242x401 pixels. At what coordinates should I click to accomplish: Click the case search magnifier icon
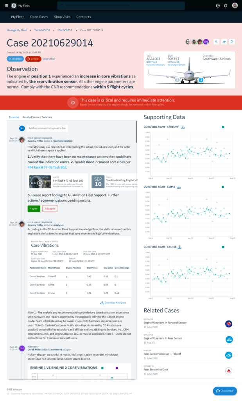point(216,42)
